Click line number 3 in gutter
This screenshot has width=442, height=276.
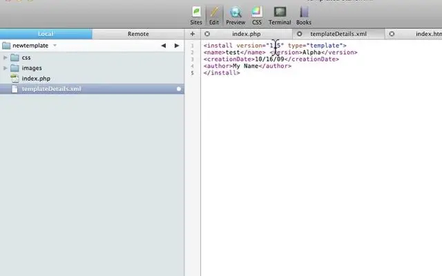[192, 59]
